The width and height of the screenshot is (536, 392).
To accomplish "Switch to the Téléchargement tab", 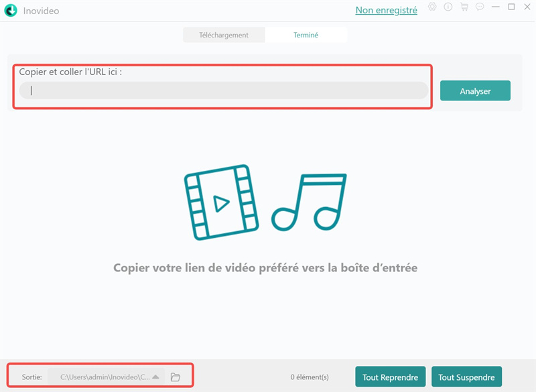I will point(224,34).
